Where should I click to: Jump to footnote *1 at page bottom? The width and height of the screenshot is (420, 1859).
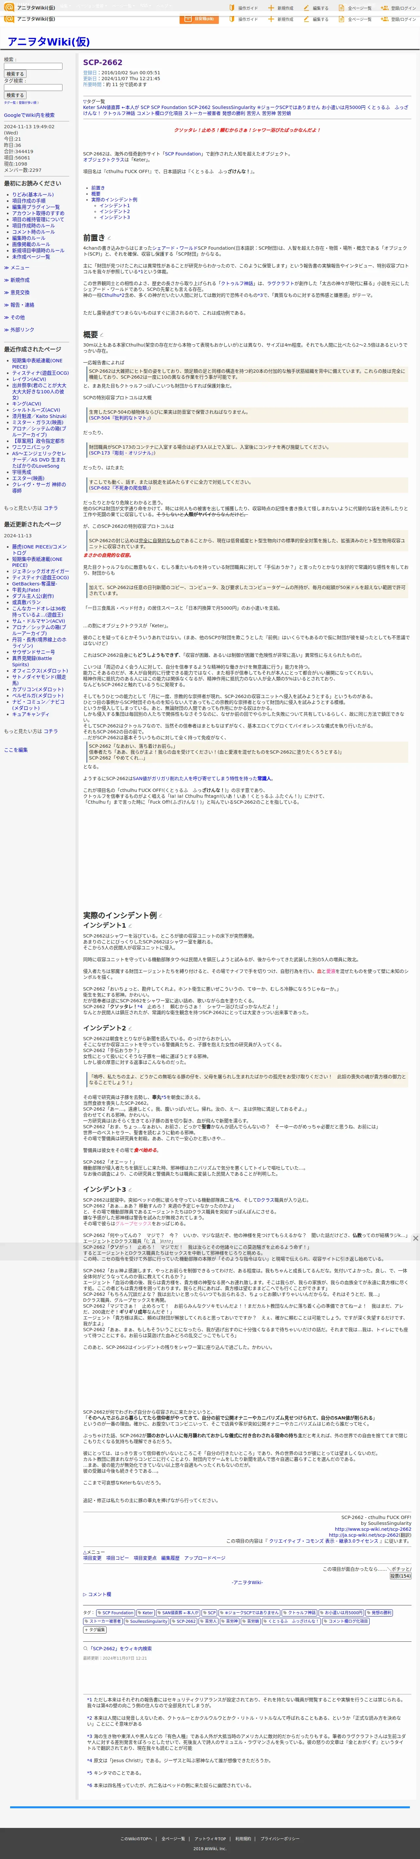click(90, 1700)
